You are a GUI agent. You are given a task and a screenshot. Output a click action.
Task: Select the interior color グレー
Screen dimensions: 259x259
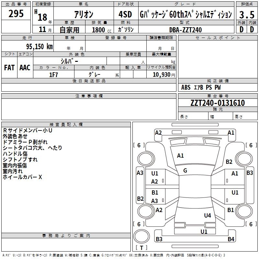tap(95, 74)
